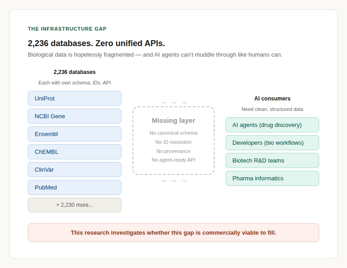
Task: Click the red research gap banner
Action: tap(173, 232)
